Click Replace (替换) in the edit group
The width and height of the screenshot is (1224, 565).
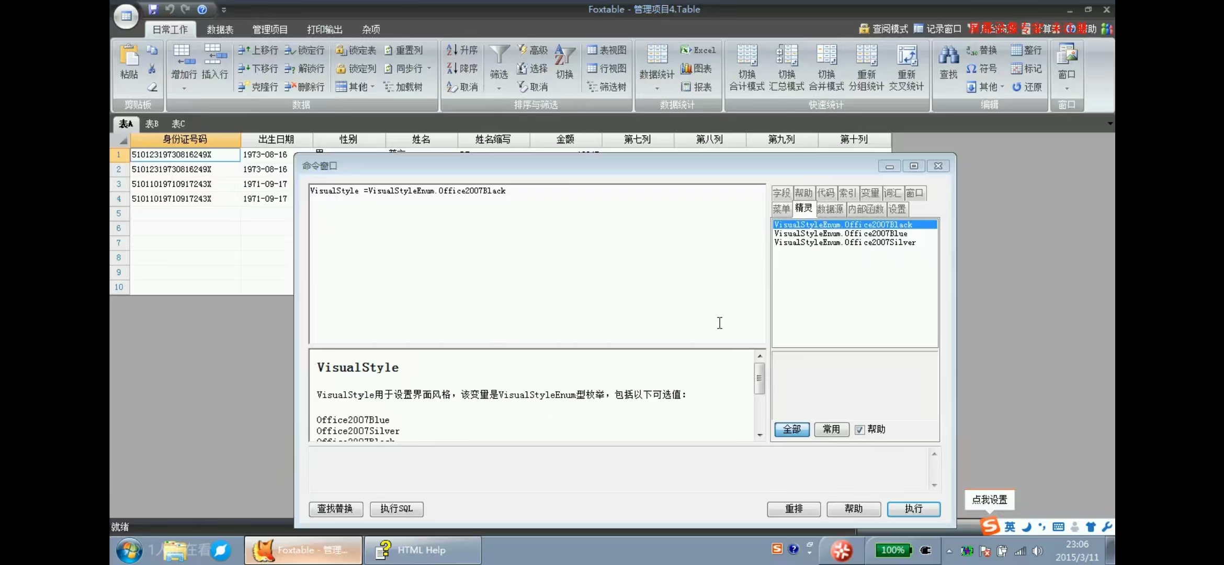coord(981,50)
